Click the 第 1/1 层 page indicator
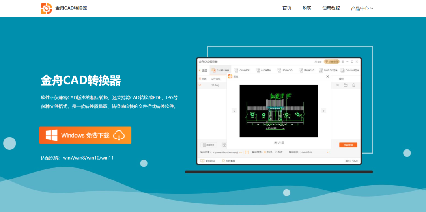 [x=279, y=143]
